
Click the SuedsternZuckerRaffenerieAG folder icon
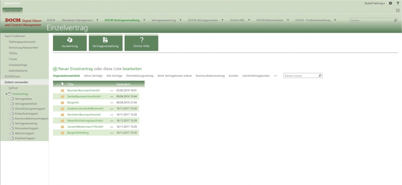(62, 109)
